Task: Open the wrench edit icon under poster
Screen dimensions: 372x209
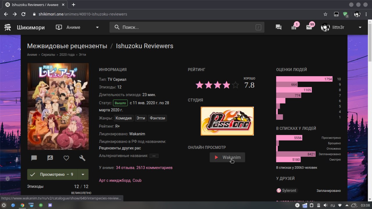Action: tap(82, 158)
